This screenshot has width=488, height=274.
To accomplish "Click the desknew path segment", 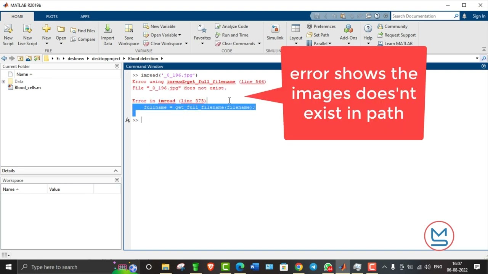I will (75, 59).
